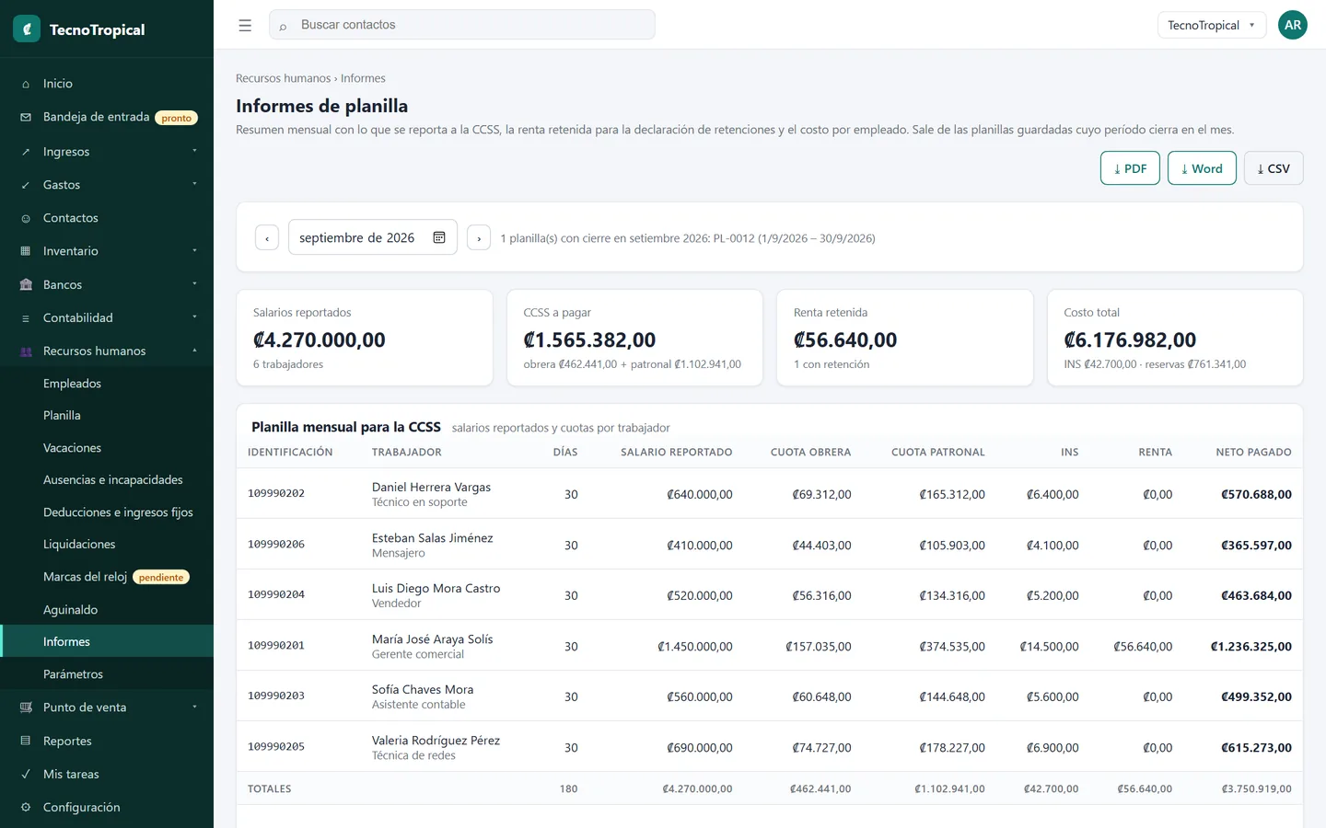Click María José Araya Solís name

coord(432,638)
